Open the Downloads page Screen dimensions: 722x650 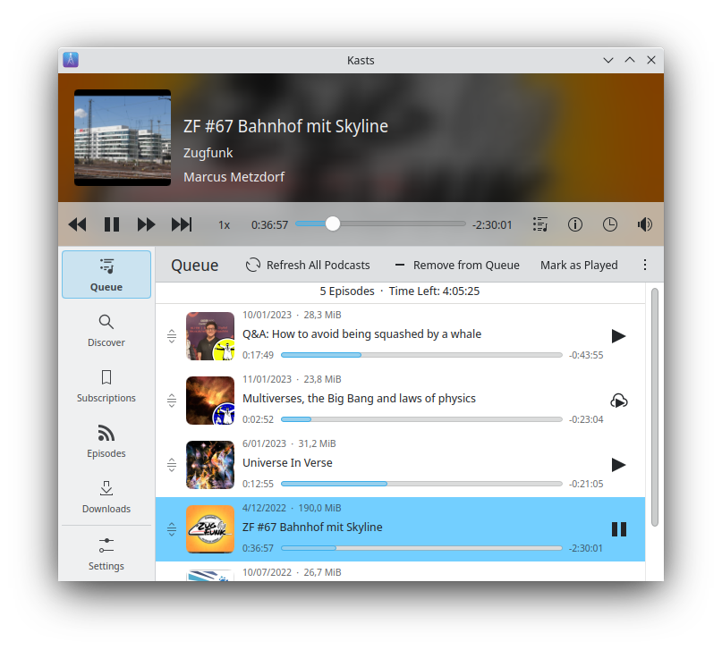tap(106, 497)
